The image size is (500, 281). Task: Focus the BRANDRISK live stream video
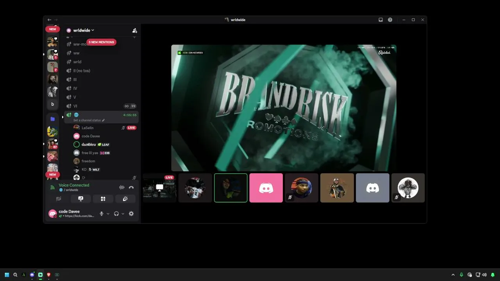pos(284,108)
